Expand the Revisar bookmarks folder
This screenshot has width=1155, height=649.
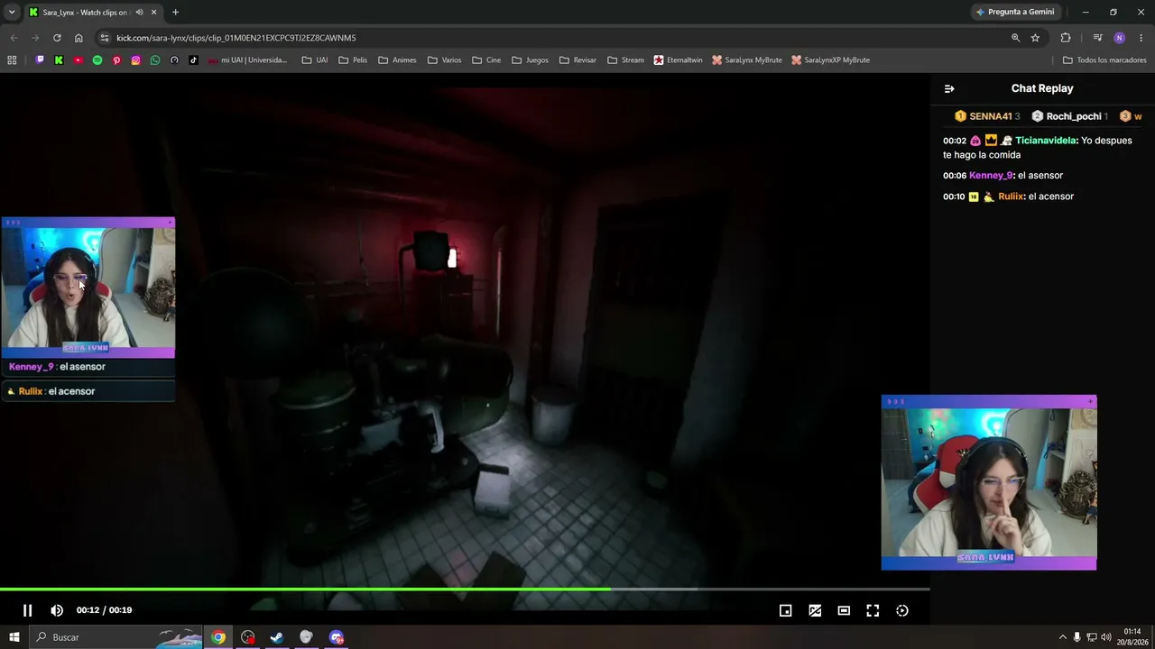pyautogui.click(x=577, y=60)
